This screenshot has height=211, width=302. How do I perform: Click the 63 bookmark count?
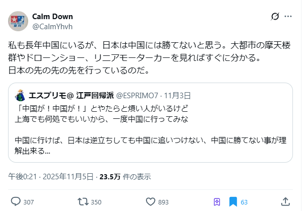click(244, 202)
